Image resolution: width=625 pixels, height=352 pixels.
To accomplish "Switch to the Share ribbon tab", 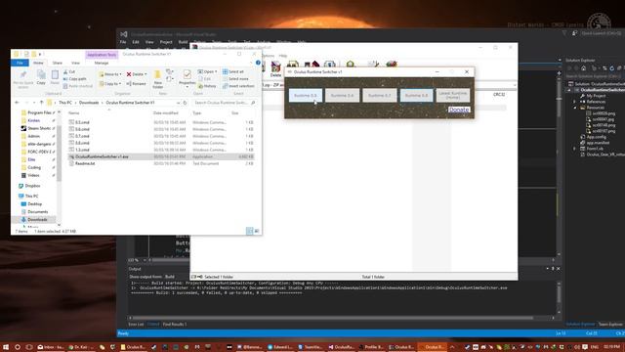I will 58,63.
